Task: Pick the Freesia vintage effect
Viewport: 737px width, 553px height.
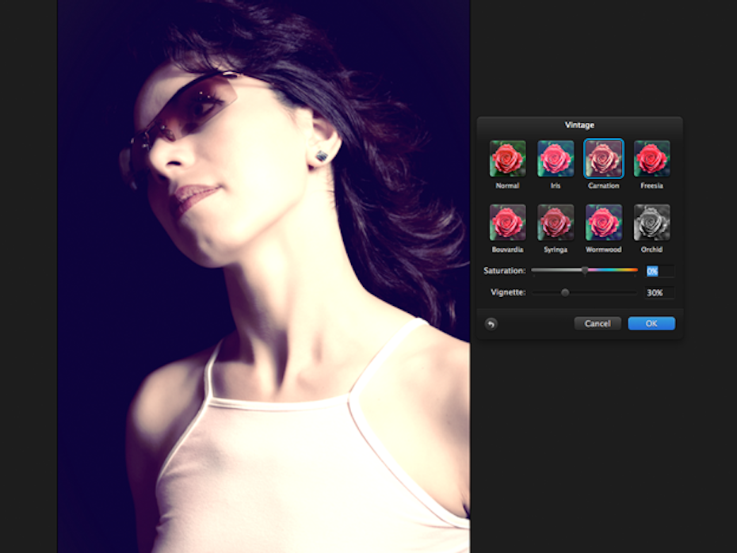Action: pos(651,158)
